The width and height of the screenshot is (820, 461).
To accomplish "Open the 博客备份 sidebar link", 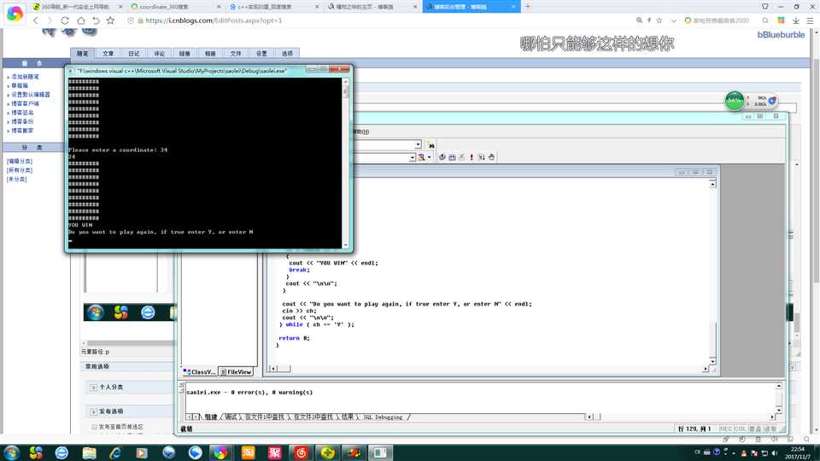I will [x=22, y=121].
